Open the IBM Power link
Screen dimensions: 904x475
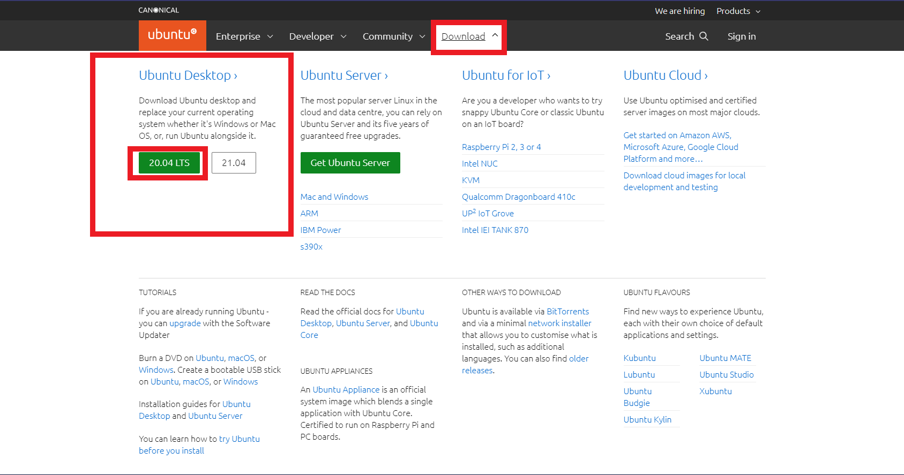pyautogui.click(x=320, y=230)
